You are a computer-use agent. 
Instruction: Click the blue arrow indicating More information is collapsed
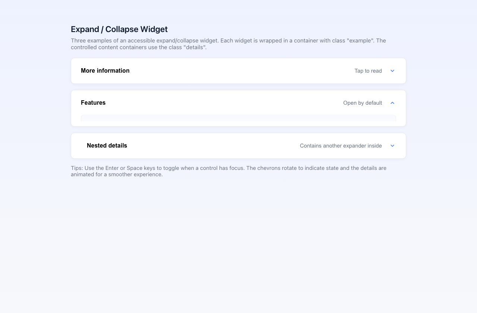(x=392, y=70)
